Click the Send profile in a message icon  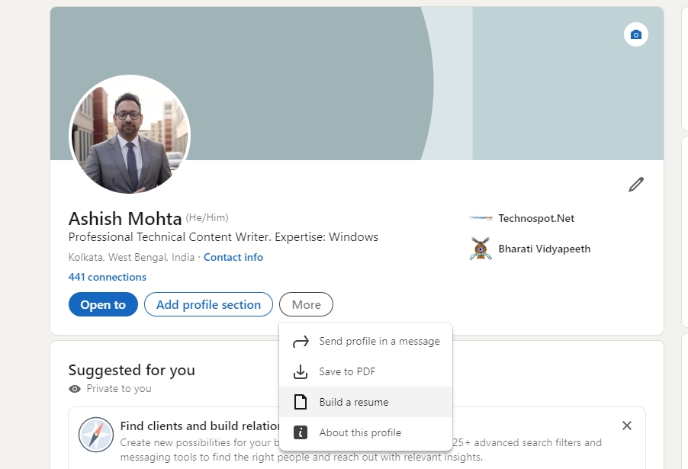pos(301,341)
